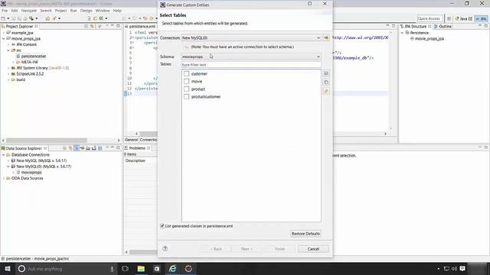Expand the example_jpa project node

pos(4,33)
